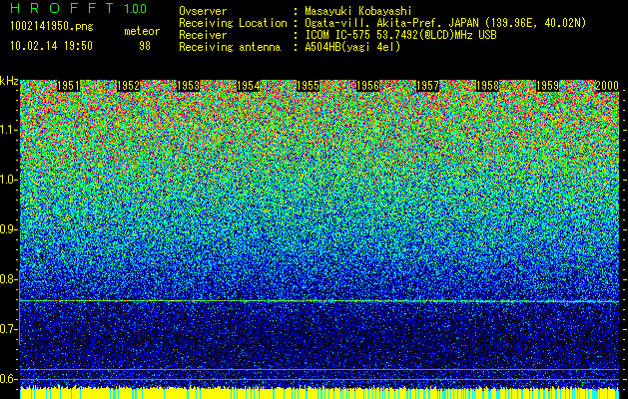The height and width of the screenshot is (399, 628).
Task: Click the 1957 time marker
Action: [x=427, y=86]
